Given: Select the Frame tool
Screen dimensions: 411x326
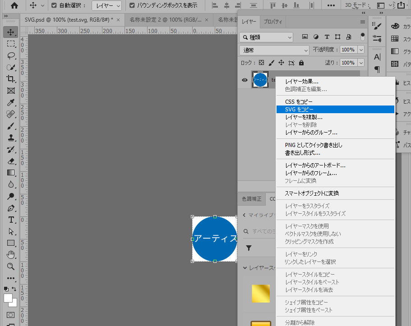Looking at the screenshot, I should pos(10,91).
